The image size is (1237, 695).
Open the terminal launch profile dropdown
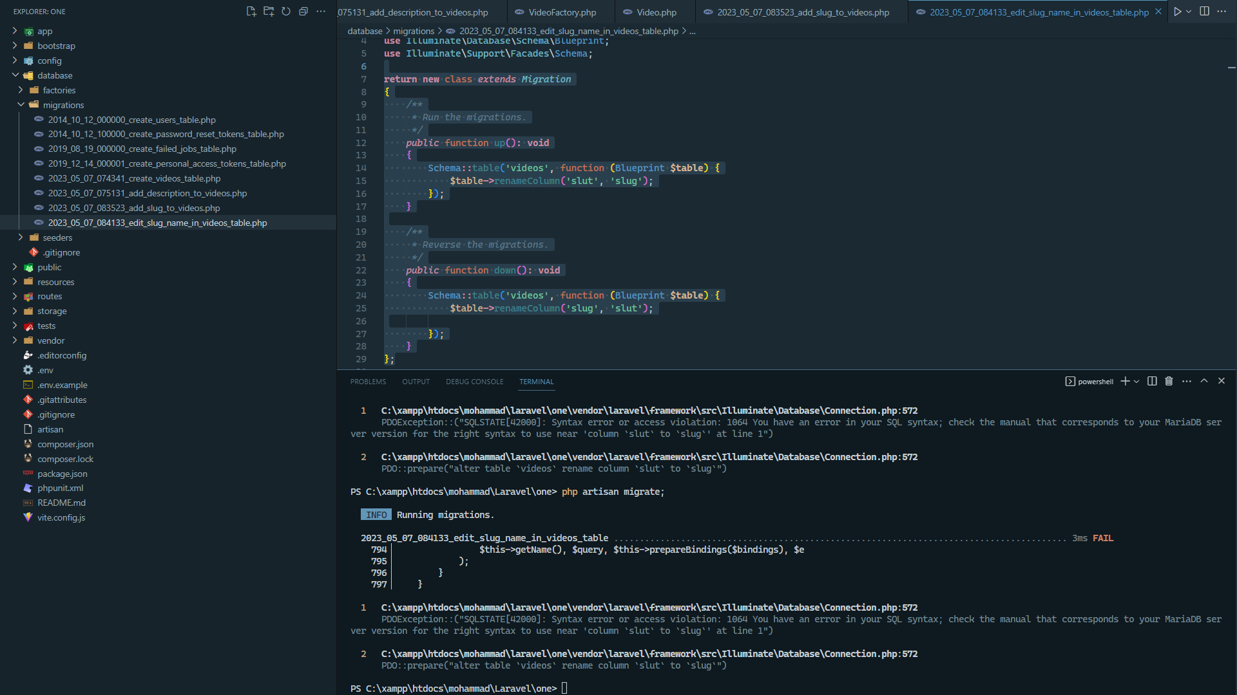[x=1136, y=381]
